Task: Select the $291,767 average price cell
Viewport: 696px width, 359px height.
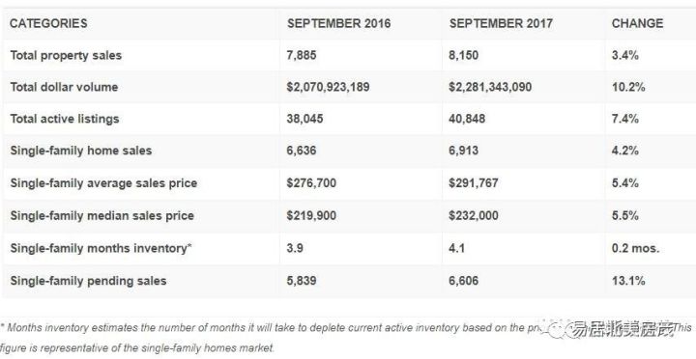Action: tap(473, 183)
